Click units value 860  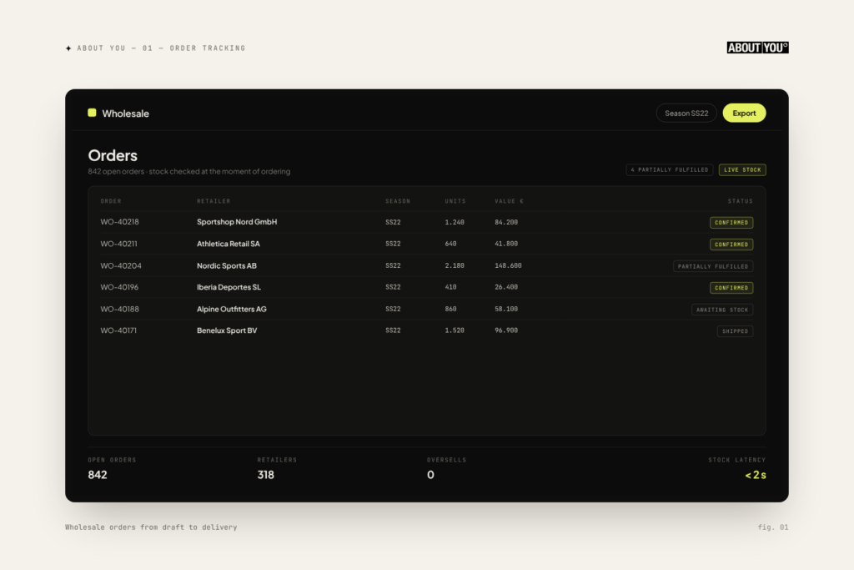(x=450, y=309)
